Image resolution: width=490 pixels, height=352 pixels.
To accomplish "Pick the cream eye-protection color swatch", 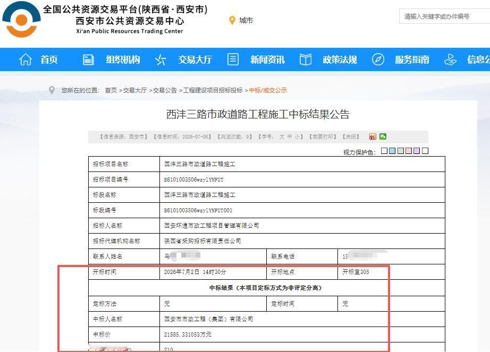I will tap(384, 151).
